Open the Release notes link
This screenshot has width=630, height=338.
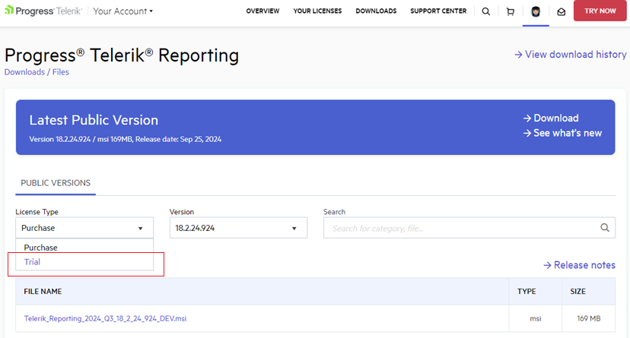click(579, 265)
